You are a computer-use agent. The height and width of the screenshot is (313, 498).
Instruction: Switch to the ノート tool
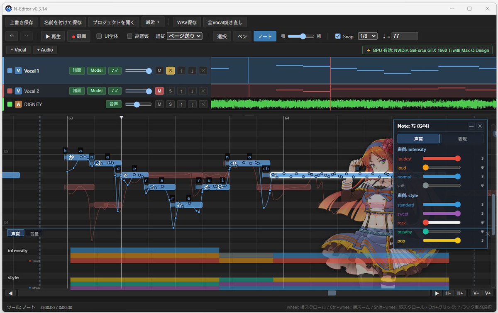tap(265, 36)
